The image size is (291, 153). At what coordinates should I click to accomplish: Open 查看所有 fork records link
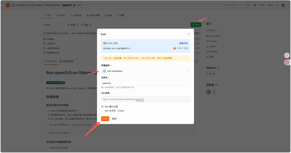pyautogui.click(x=183, y=43)
